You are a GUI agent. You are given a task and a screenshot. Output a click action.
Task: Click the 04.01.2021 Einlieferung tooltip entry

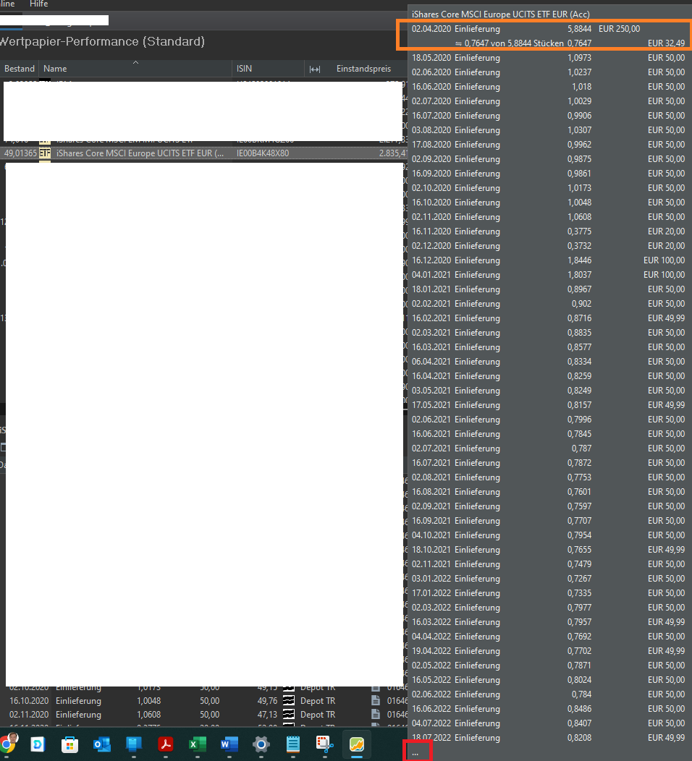[548, 275]
